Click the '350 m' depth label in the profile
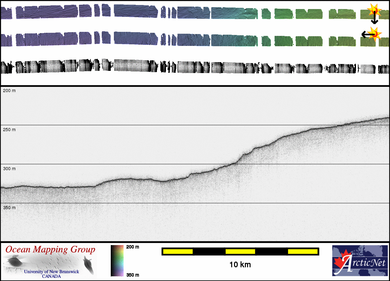This screenshot has height=281, width=390. coord(9,208)
